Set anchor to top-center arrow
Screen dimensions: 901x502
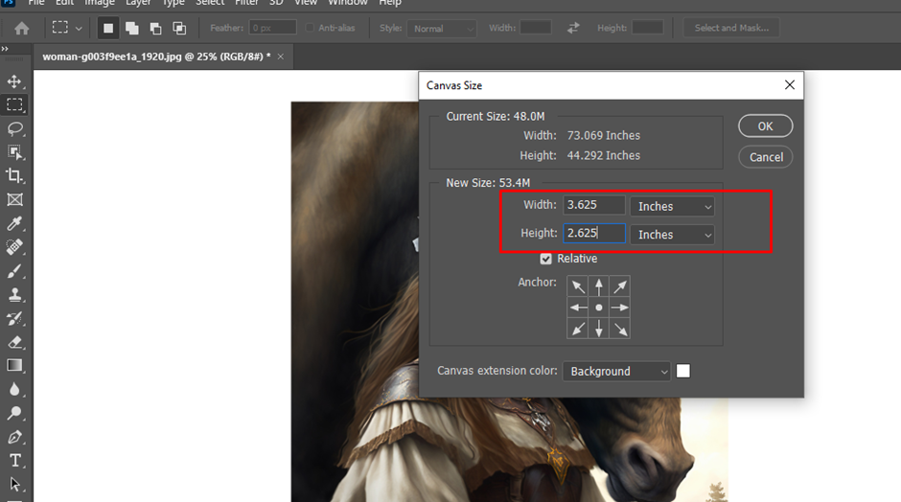coord(599,286)
